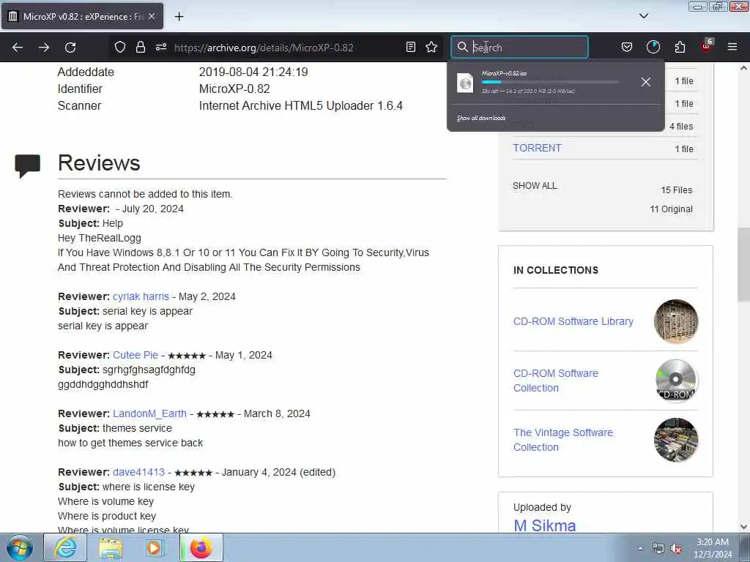The height and width of the screenshot is (562, 750).
Task: Click Addeddate value 2019-08-04 21:24:19
Action: pos(253,72)
